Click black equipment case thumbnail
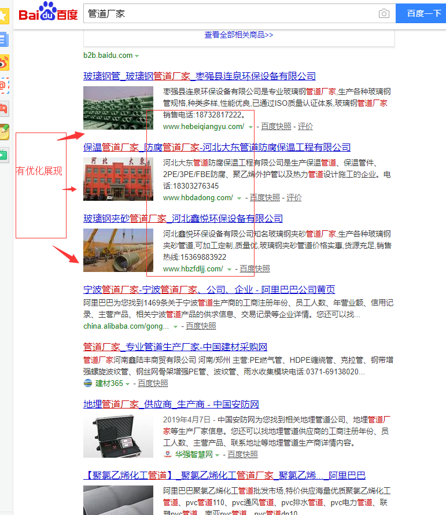Image resolution: width=446 pixels, height=515 pixels. pyautogui.click(x=118, y=436)
